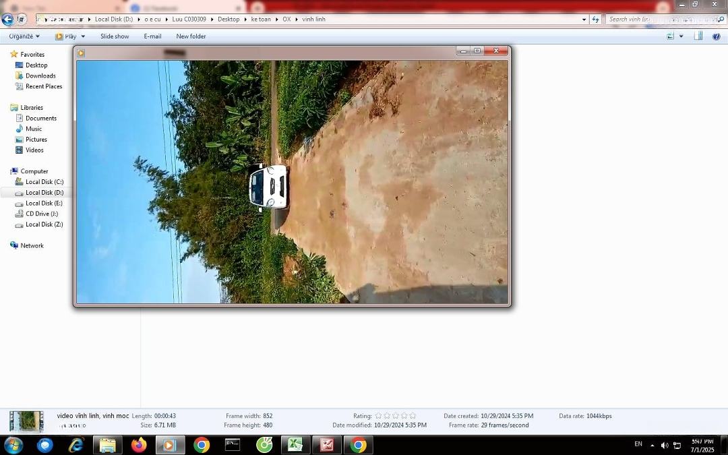
Task: Expand the address bar history dropdown
Action: [x=584, y=20]
